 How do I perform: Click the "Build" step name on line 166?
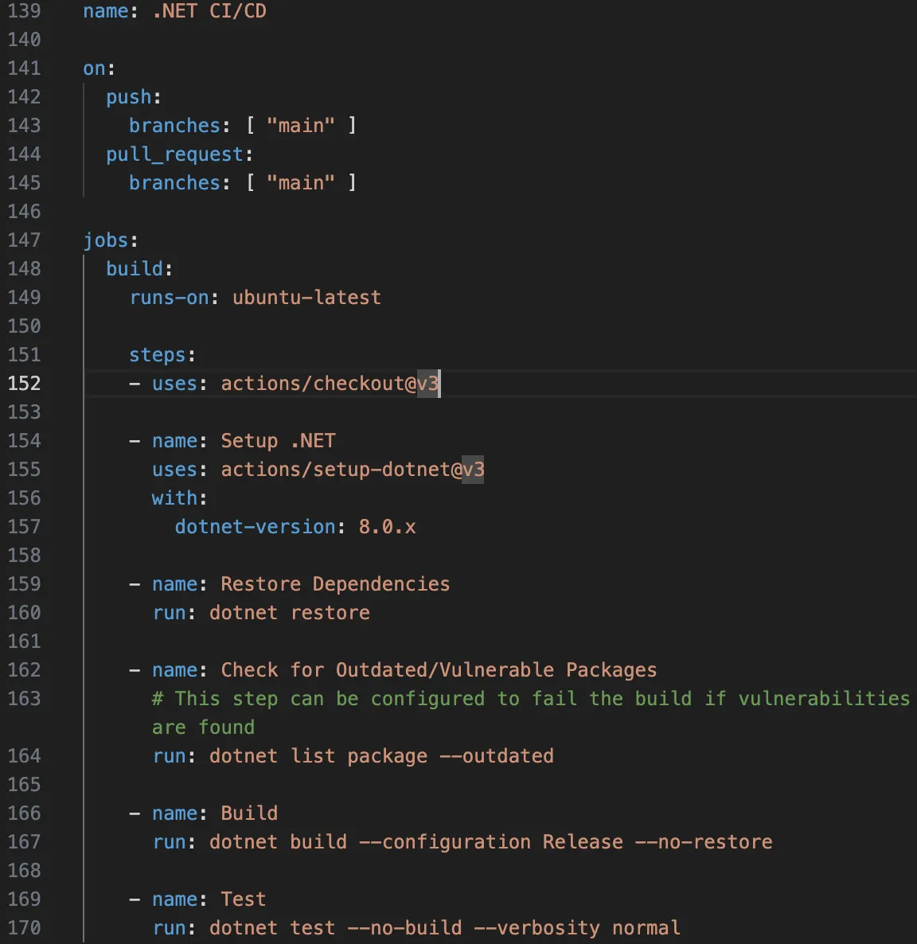point(249,813)
